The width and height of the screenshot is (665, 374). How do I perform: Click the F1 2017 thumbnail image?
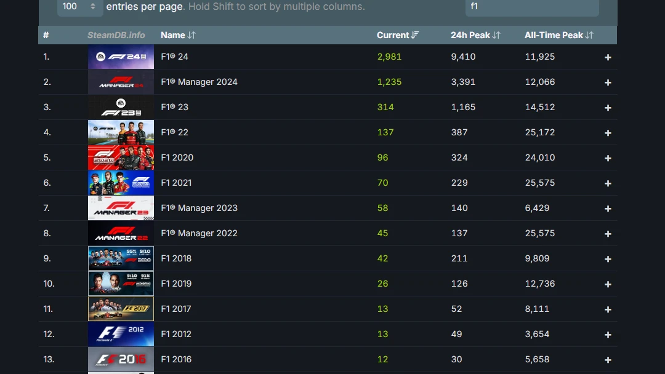click(x=121, y=309)
